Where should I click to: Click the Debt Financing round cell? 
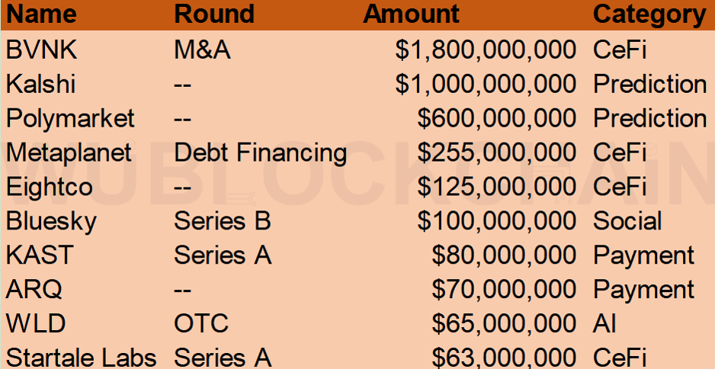(x=260, y=152)
